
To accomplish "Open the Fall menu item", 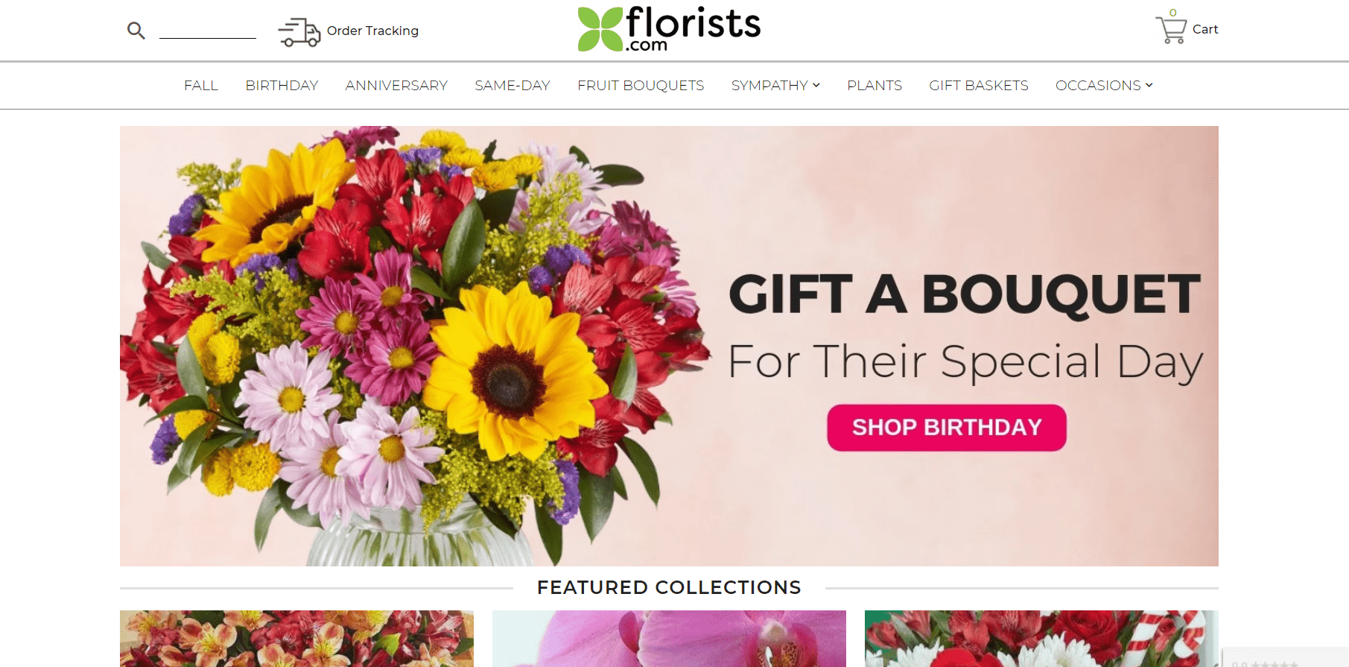I will click(x=201, y=86).
